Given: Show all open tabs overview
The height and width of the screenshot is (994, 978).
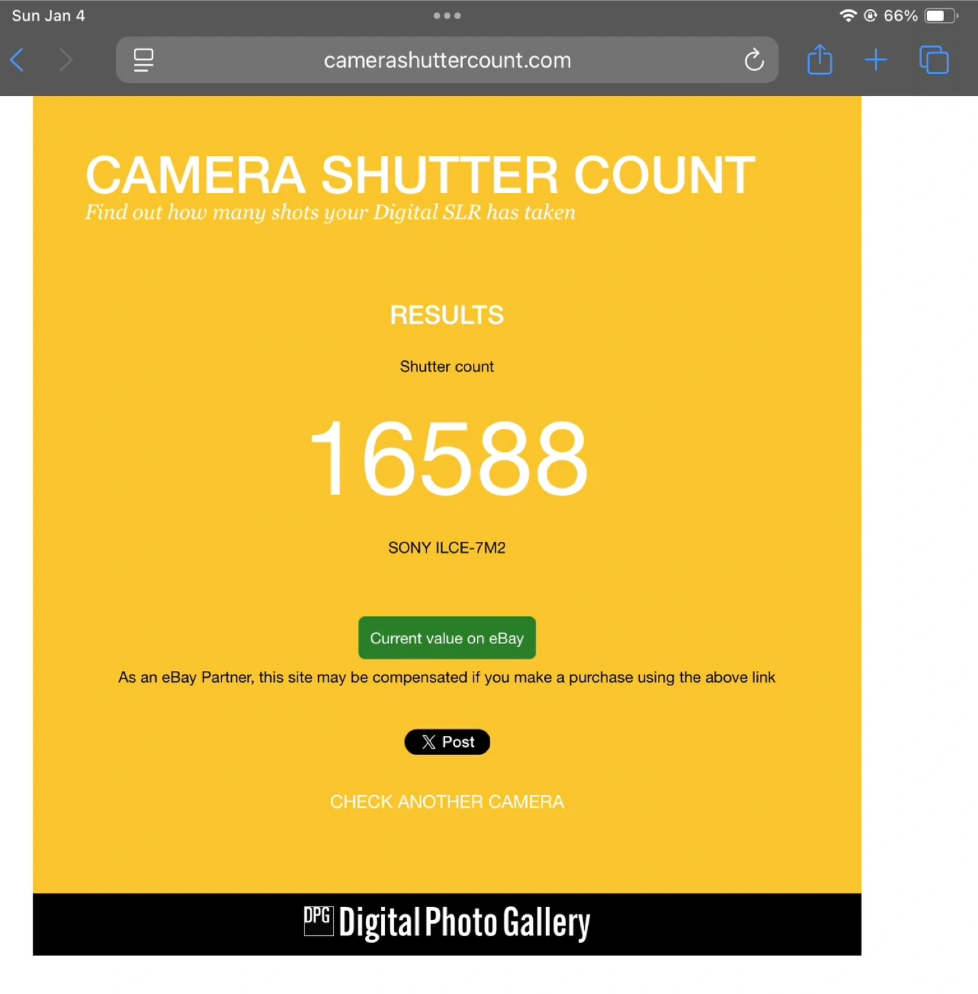Looking at the screenshot, I should coord(934,60).
